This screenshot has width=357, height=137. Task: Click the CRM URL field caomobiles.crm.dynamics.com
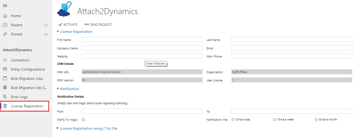(x=142, y=72)
